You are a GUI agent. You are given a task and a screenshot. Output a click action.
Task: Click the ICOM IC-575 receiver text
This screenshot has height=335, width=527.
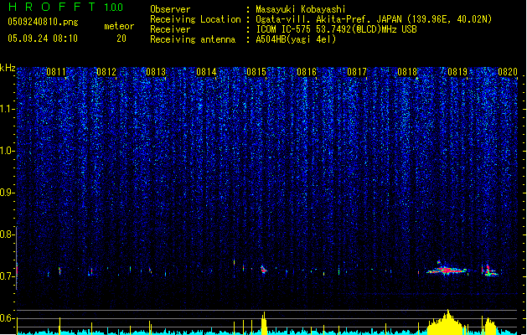coord(336,29)
